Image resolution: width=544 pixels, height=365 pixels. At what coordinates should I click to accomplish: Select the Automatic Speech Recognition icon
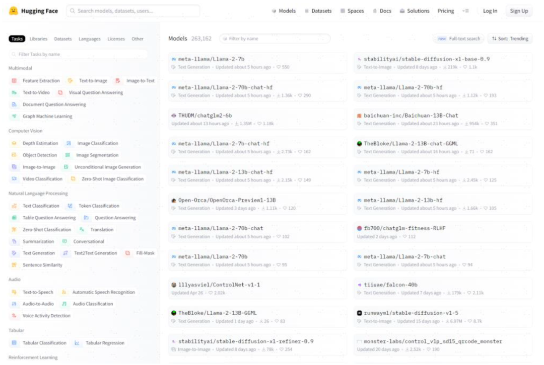[64, 292]
